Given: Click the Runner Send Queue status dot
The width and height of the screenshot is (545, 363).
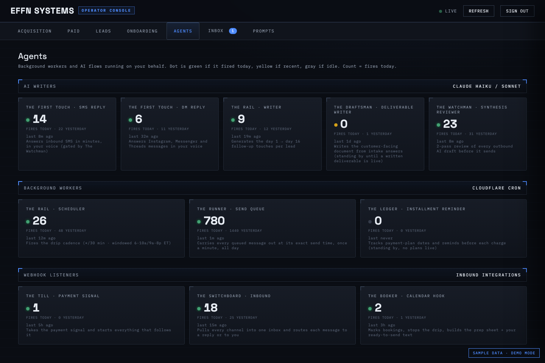Looking at the screenshot, I should click(x=199, y=222).
